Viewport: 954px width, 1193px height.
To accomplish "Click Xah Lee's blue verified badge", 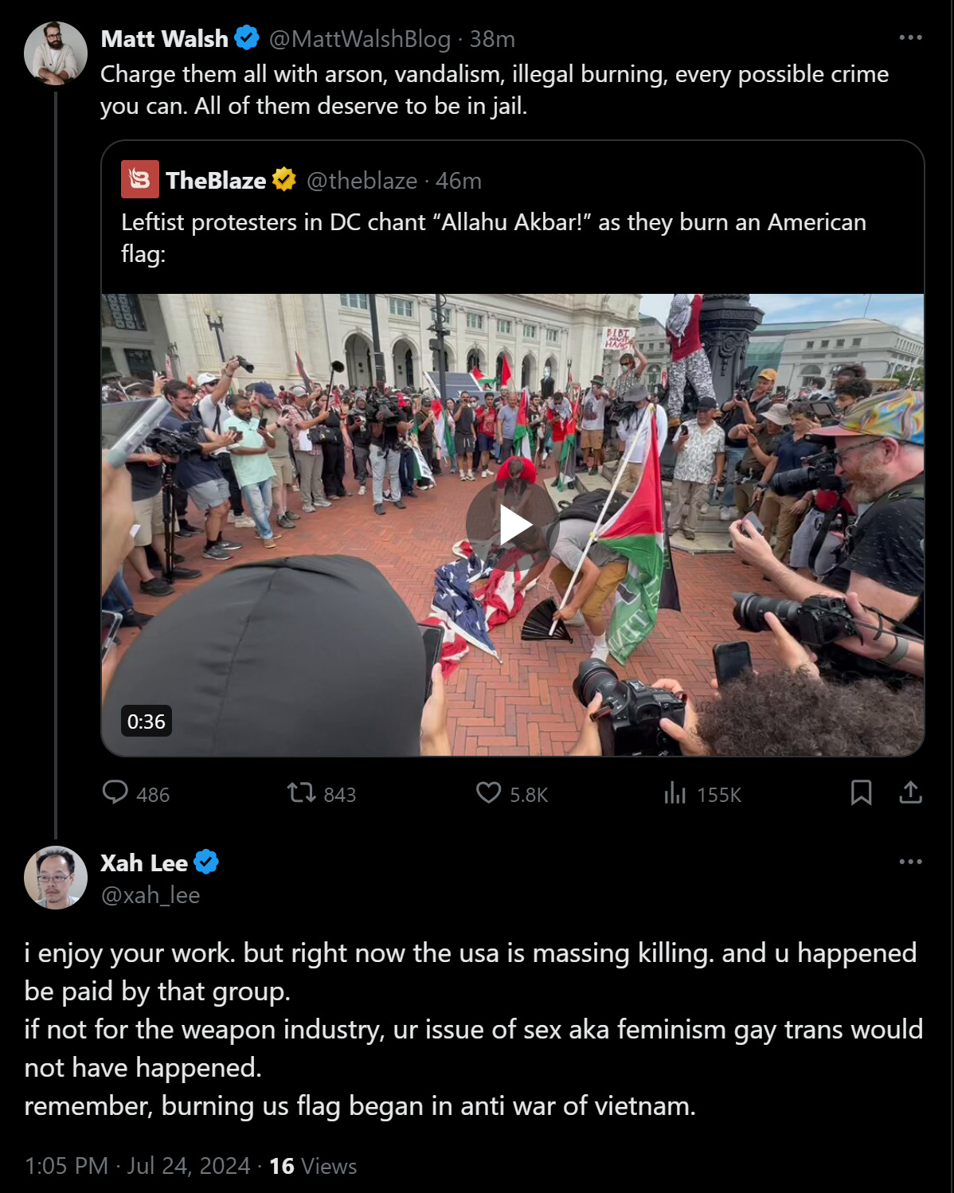I will tap(206, 862).
